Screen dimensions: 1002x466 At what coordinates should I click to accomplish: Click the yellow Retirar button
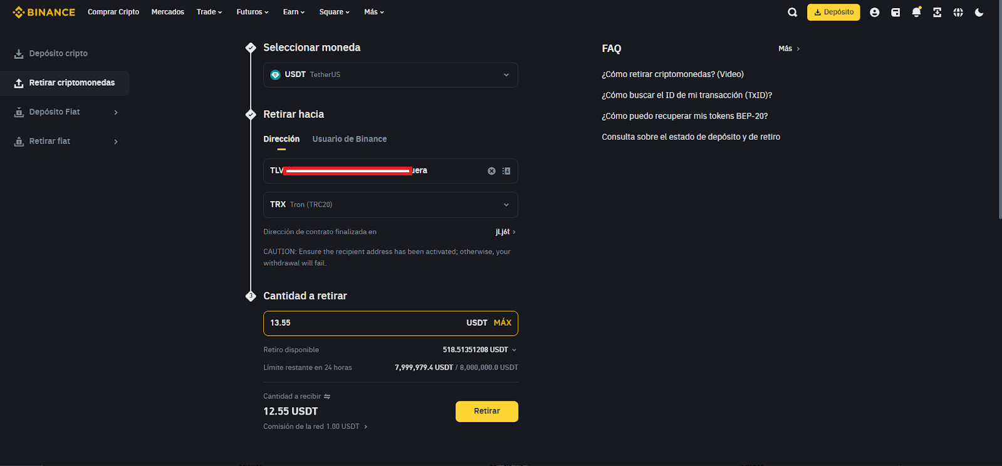487,412
